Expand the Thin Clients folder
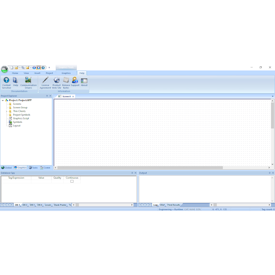Screen dimensions: 275x275 tap(6, 111)
